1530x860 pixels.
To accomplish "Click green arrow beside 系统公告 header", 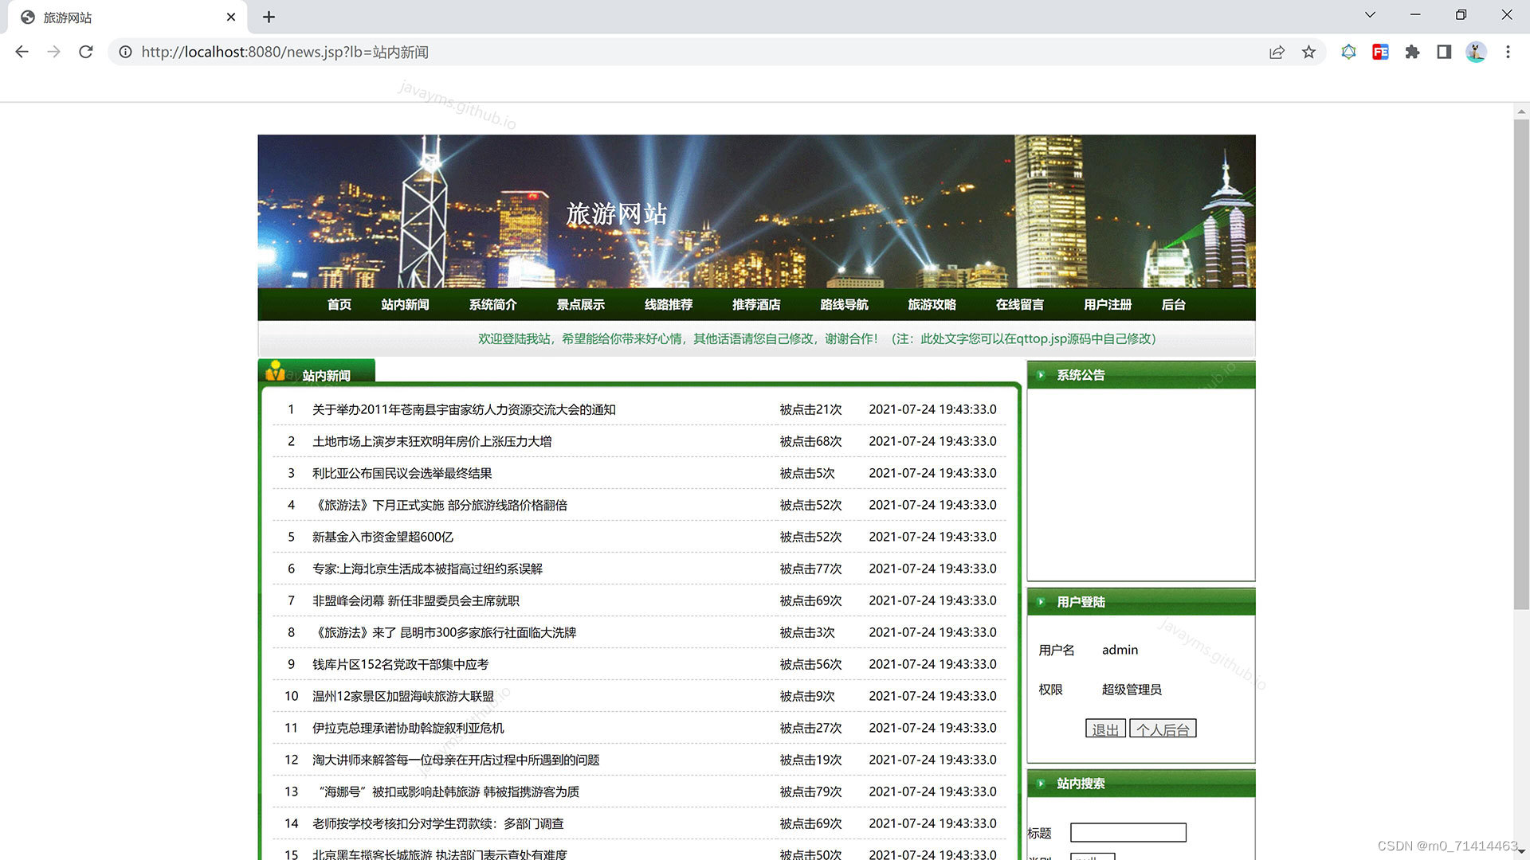I will click(x=1041, y=375).
